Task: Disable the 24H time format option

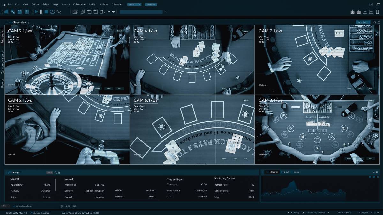Action: (x=202, y=197)
